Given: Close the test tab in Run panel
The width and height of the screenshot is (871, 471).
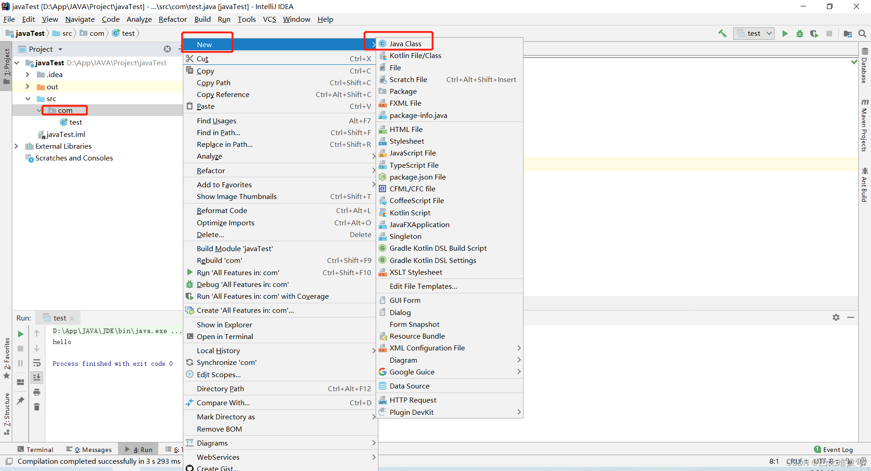Looking at the screenshot, I should pos(72,318).
